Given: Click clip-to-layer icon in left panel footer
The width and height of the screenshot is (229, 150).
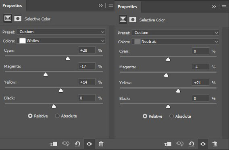Looking at the screenshot, I should point(54,144).
